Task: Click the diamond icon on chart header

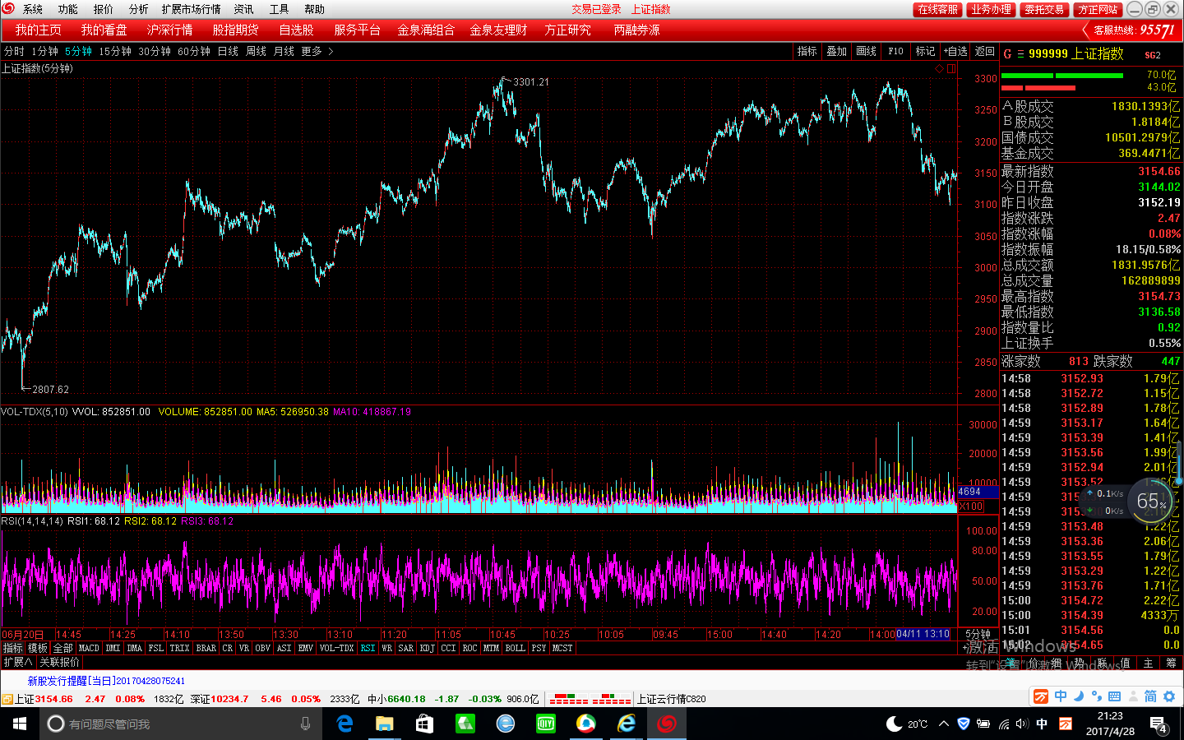Action: (x=939, y=69)
